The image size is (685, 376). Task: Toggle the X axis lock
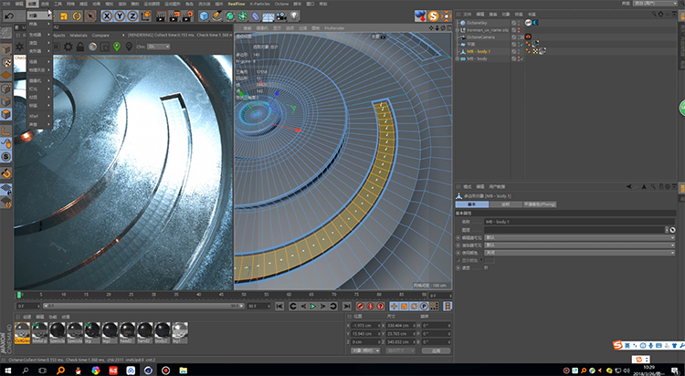(107, 16)
